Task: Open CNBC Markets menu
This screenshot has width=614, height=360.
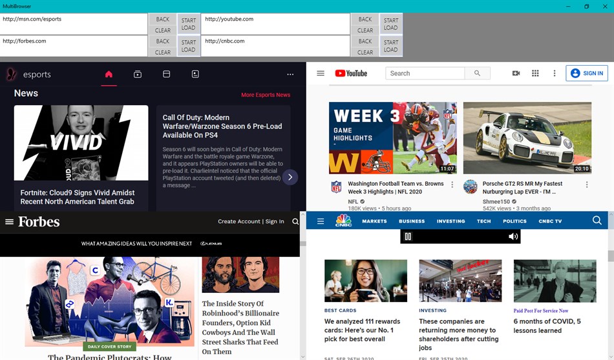Action: click(374, 221)
